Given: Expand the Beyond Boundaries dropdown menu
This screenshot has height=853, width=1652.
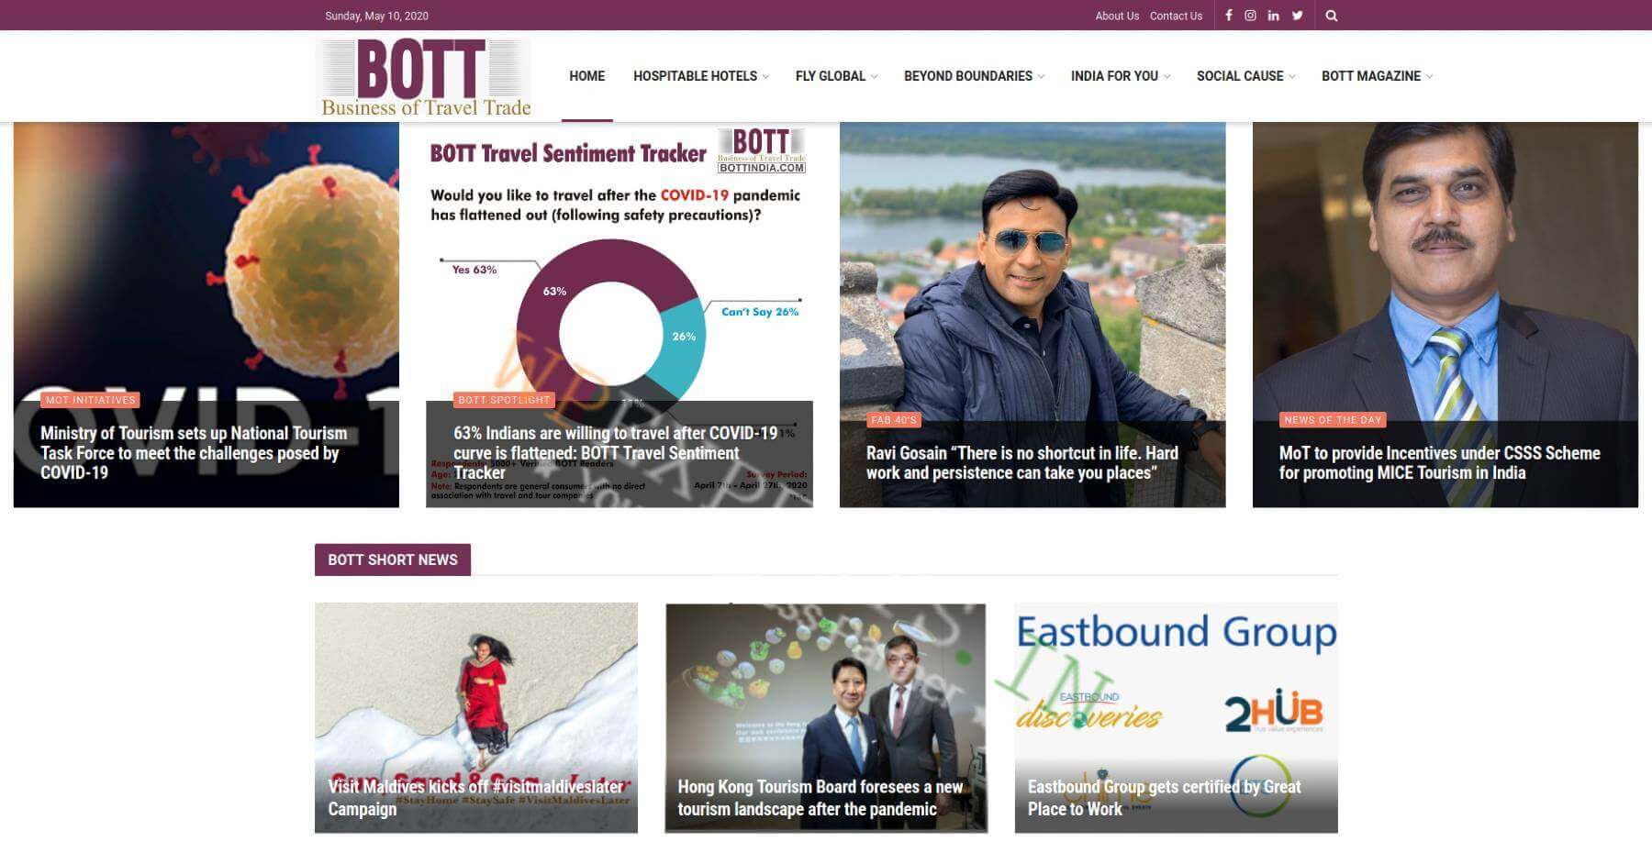Looking at the screenshot, I should click(x=974, y=76).
